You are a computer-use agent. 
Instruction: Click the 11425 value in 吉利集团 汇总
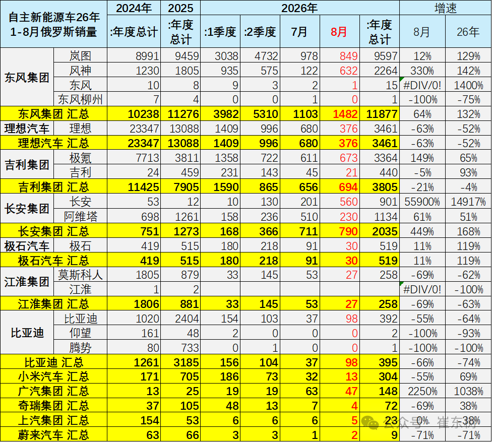[x=134, y=187]
